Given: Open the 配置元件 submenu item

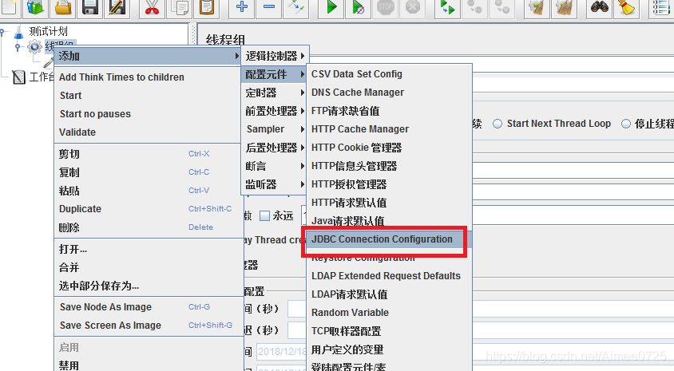Looking at the screenshot, I should (275, 74).
